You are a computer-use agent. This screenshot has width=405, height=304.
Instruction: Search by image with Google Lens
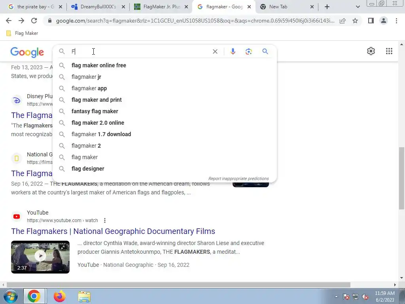(248, 51)
